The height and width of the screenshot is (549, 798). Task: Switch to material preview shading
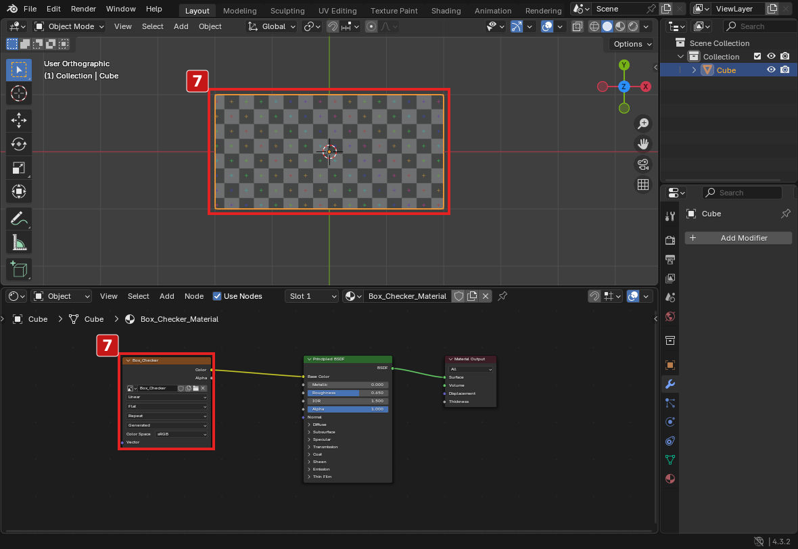tap(620, 26)
